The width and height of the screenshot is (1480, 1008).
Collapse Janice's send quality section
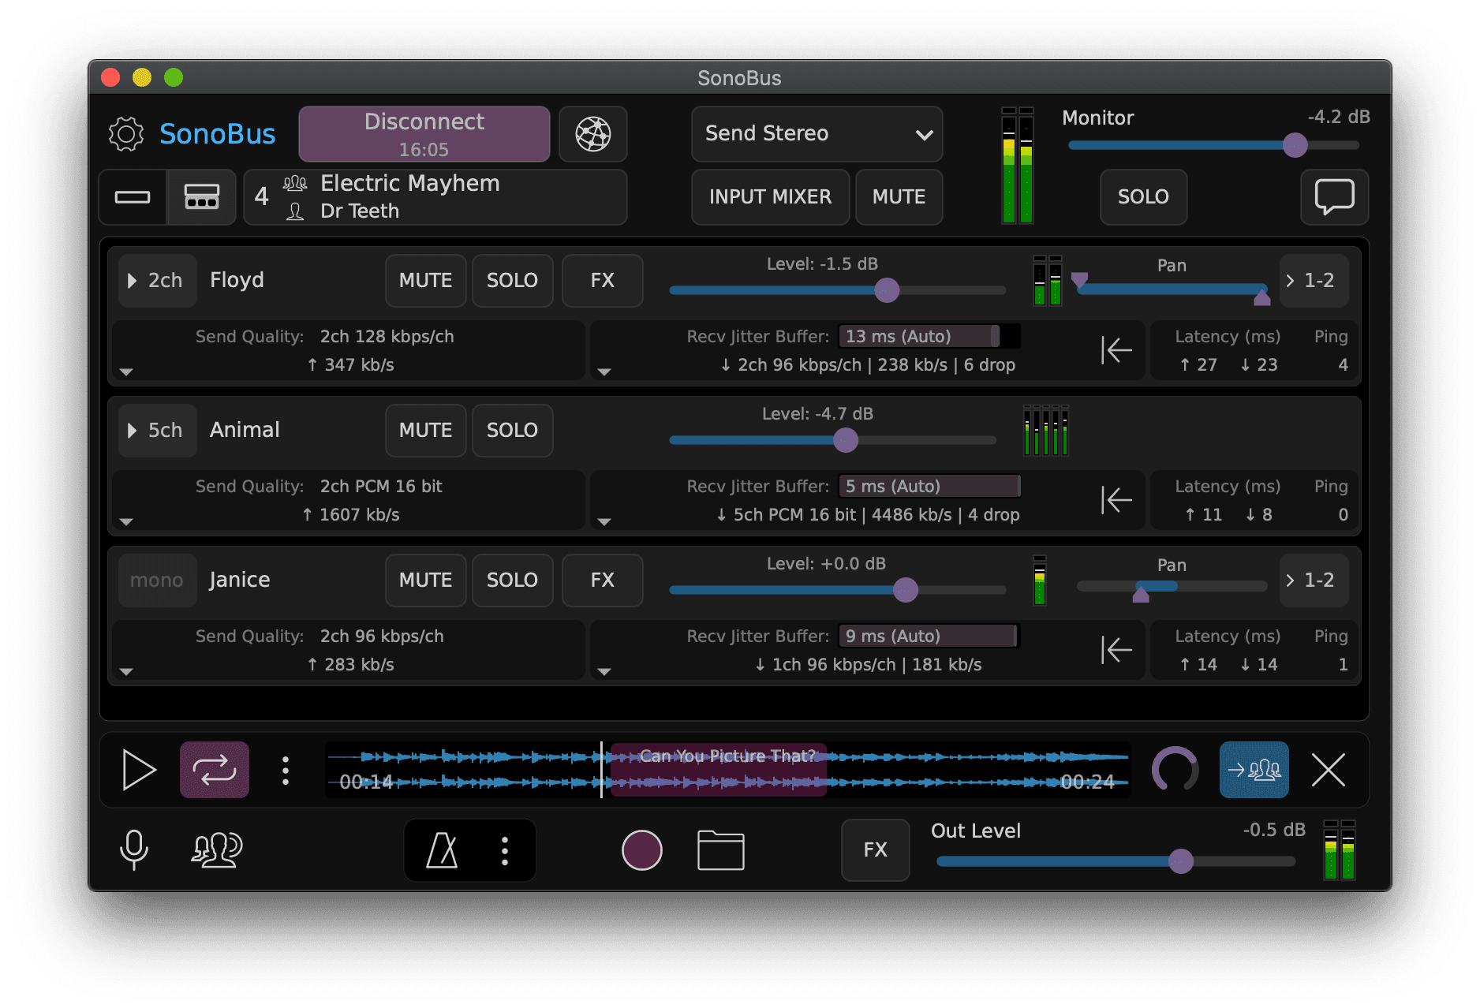tap(126, 671)
